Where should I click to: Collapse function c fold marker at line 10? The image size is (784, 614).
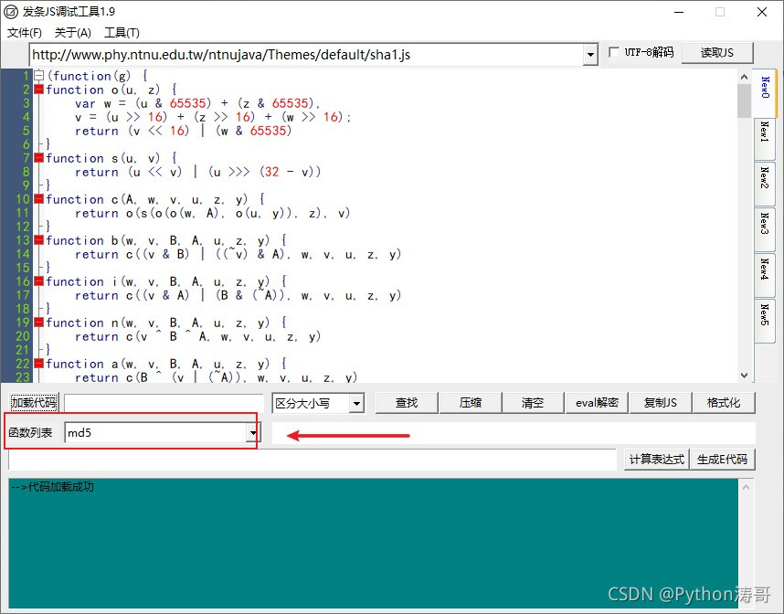38,199
